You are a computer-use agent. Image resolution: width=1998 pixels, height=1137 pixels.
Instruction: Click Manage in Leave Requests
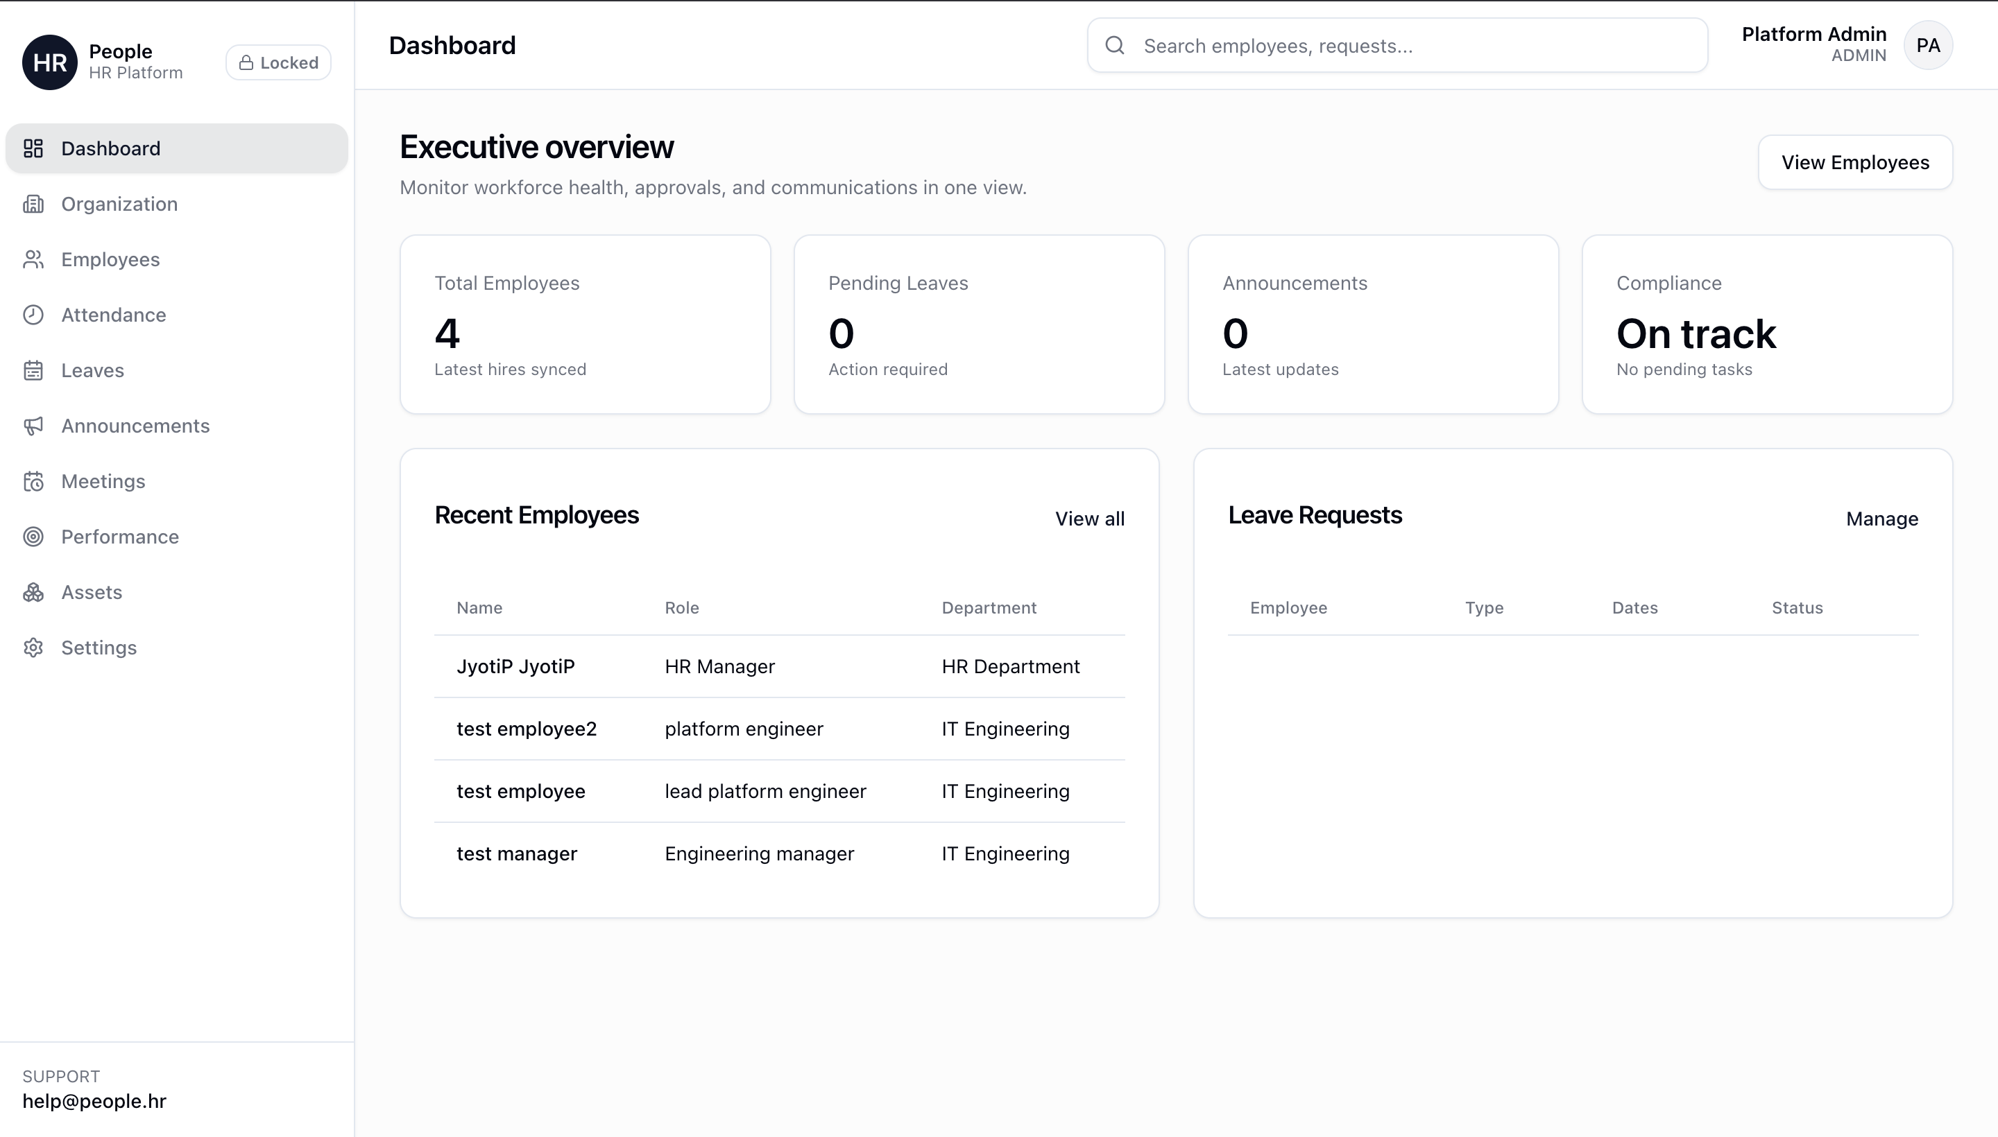[x=1881, y=519]
